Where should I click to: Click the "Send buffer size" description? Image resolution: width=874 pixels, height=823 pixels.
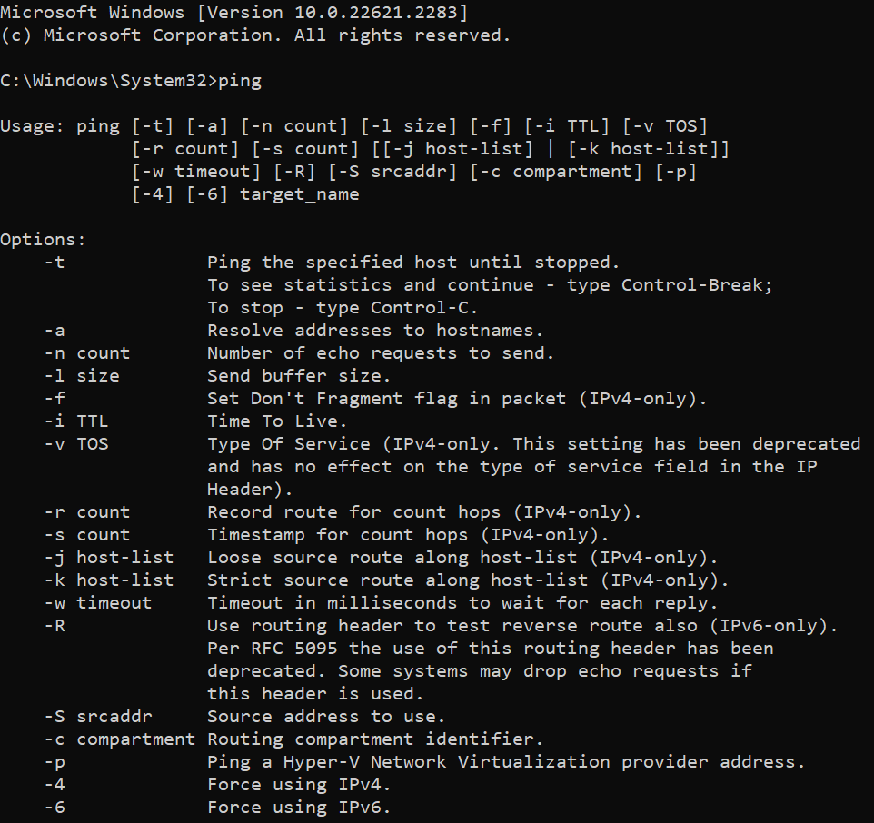299,376
